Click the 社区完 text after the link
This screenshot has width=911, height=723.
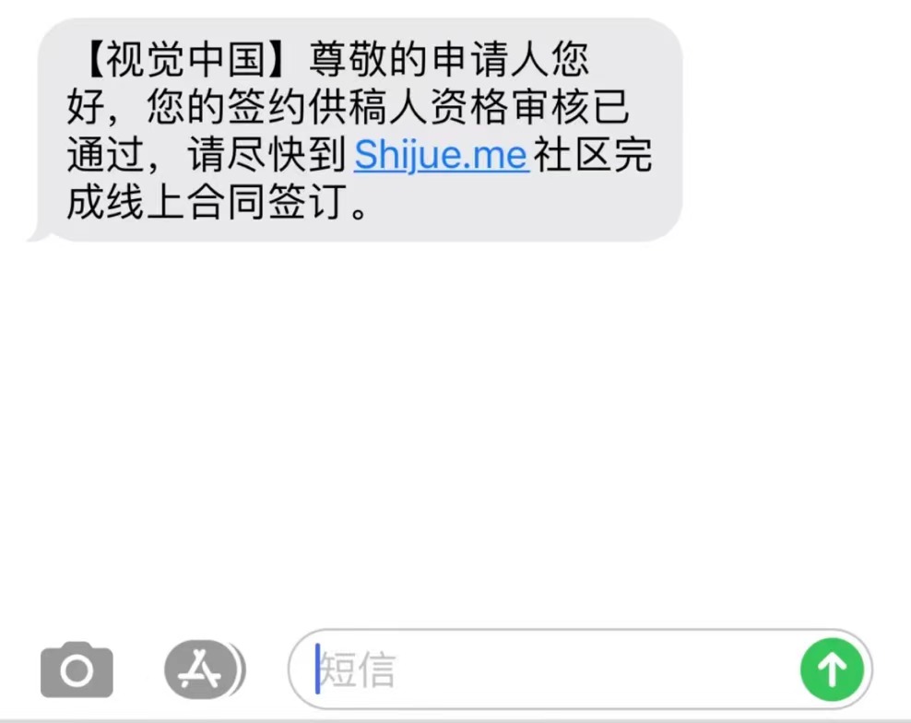593,155
